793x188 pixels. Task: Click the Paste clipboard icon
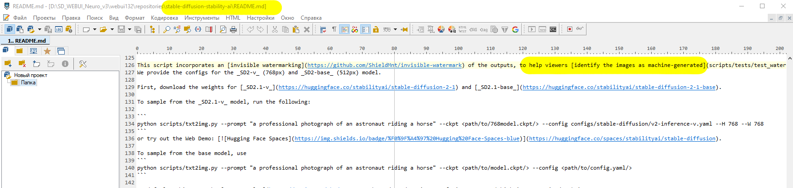(x=296, y=29)
